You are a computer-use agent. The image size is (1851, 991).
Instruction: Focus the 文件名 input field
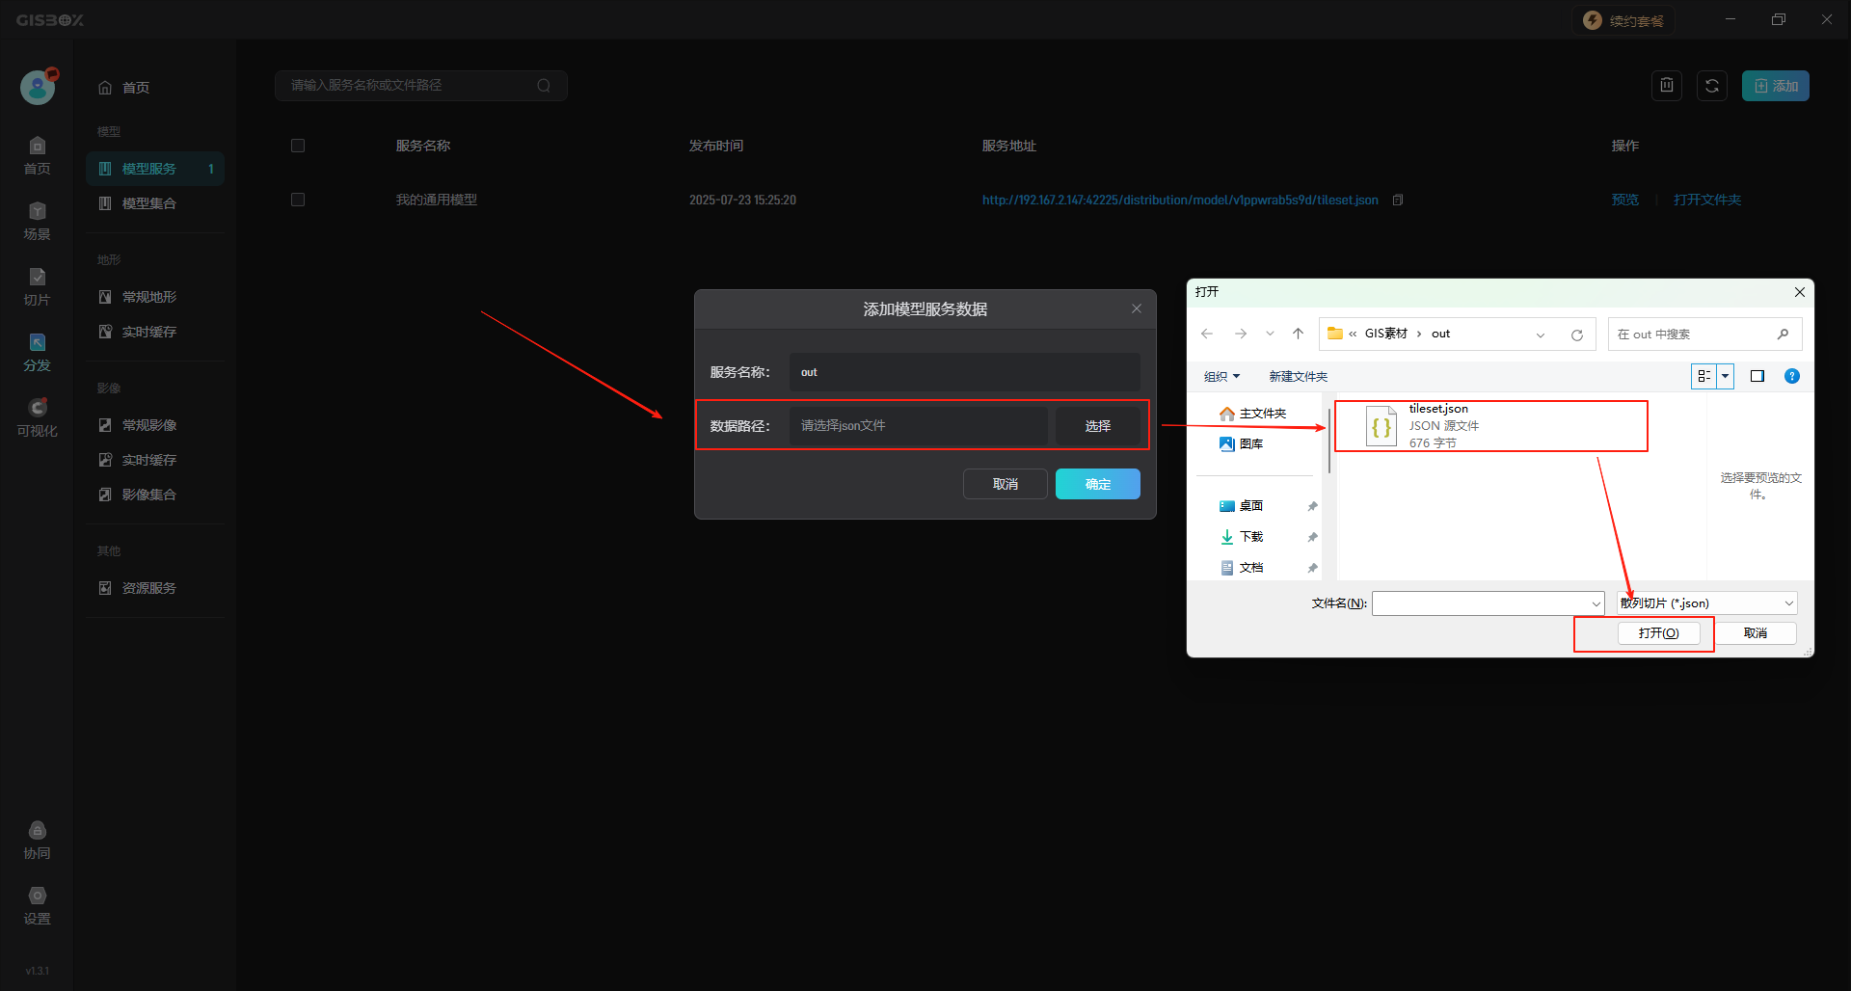pos(1480,603)
